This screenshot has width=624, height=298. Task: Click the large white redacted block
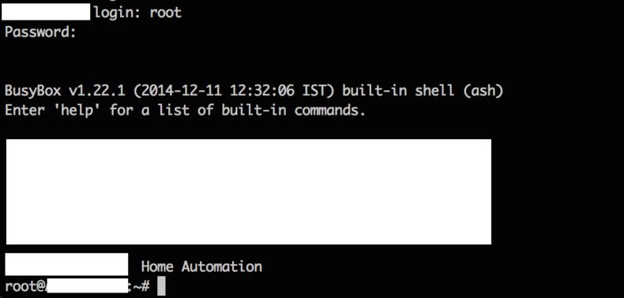click(x=249, y=191)
